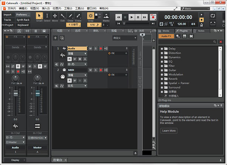The image size is (227, 165).
Task: Click the Audio channel Pan knob
Action: click(x=16, y=78)
